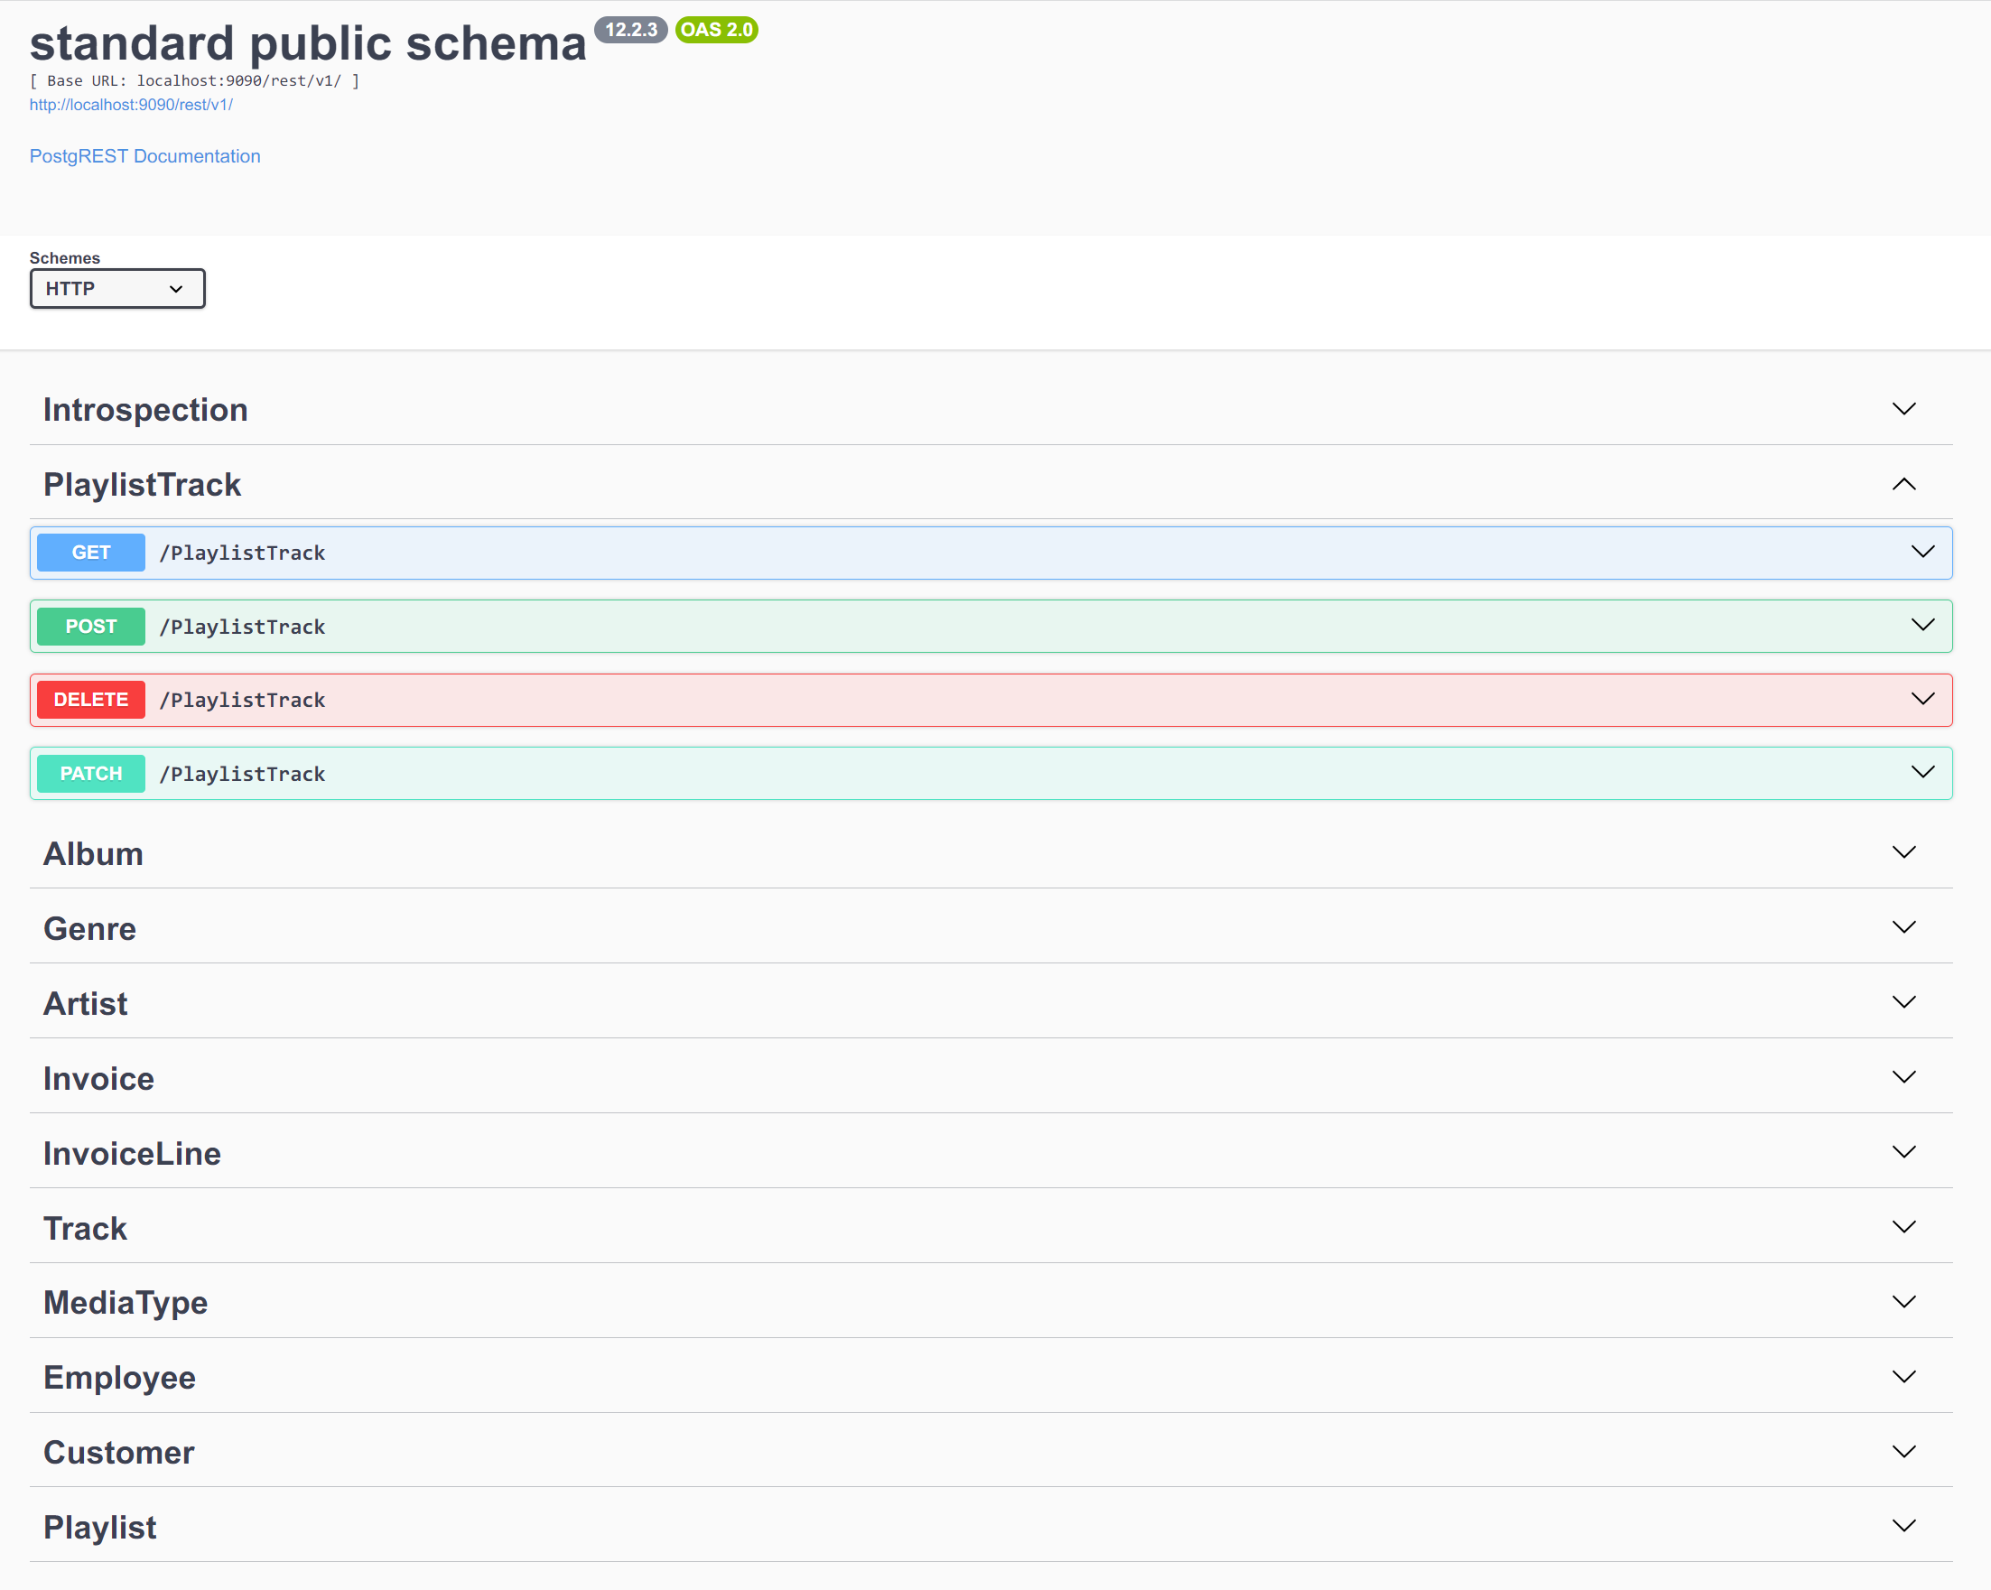Expand the Playlist section chevron
The height and width of the screenshot is (1590, 1991).
pos(1903,1526)
